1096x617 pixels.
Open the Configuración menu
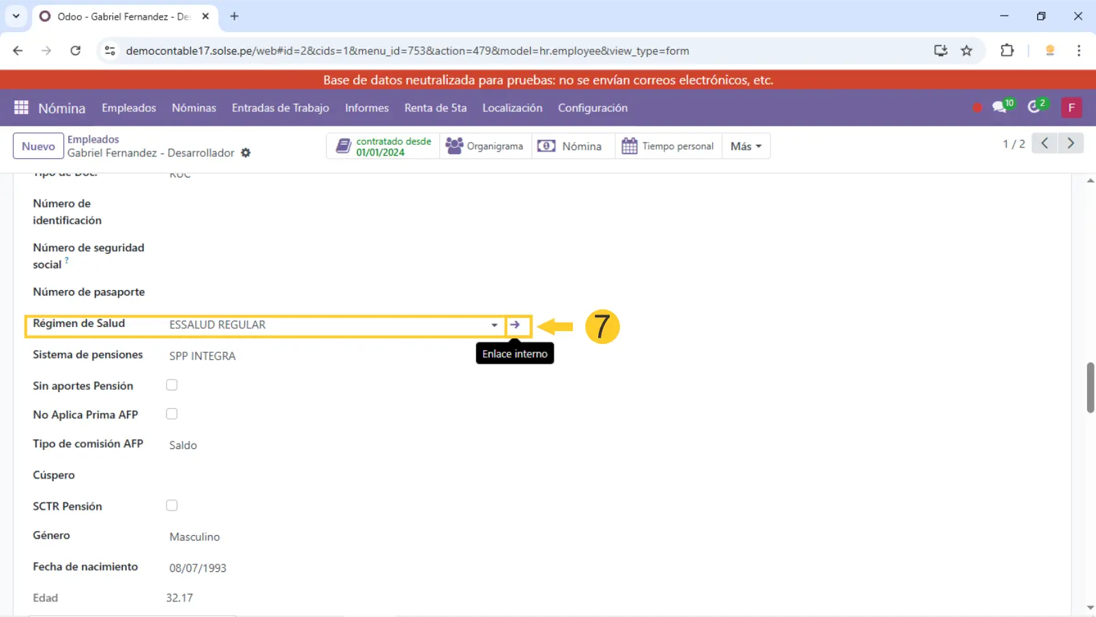pos(592,108)
